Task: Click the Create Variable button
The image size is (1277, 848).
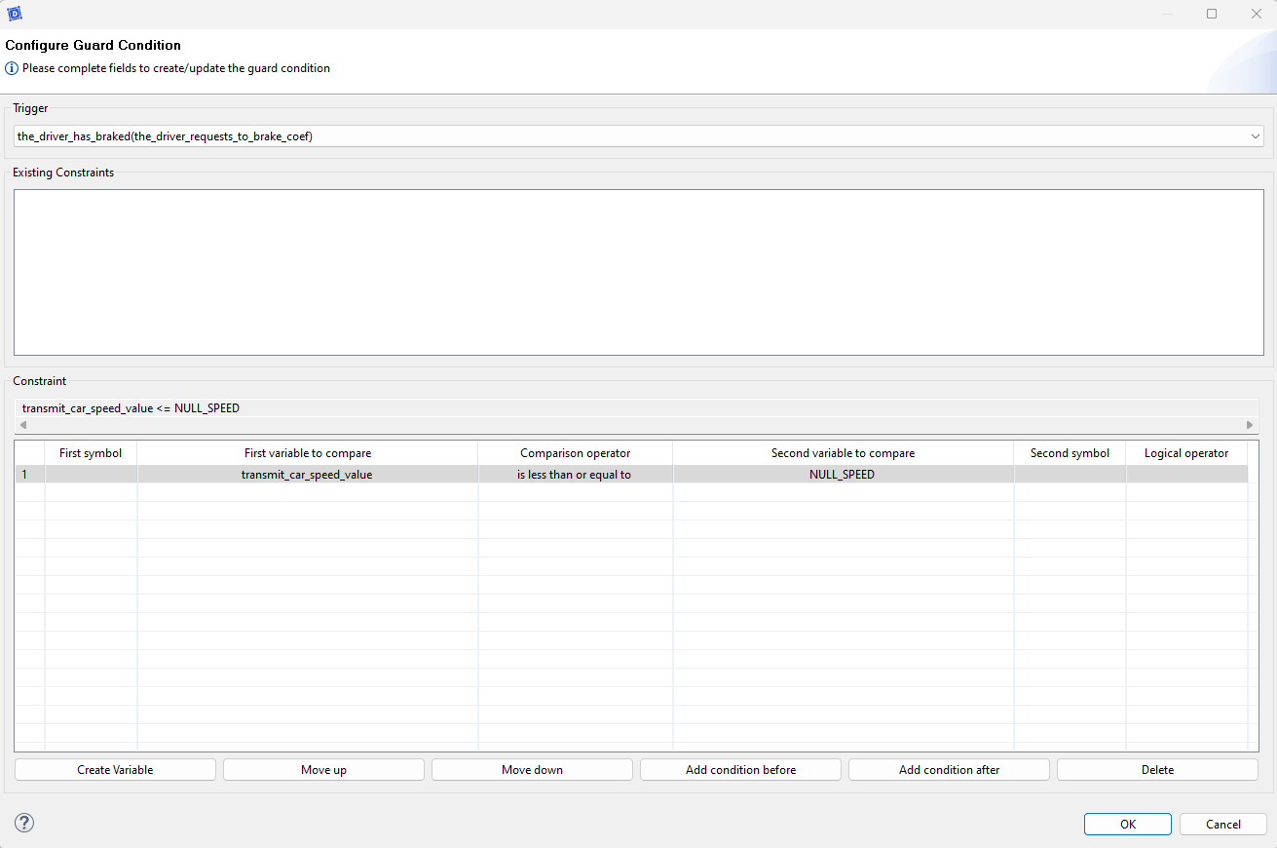Action: [115, 770]
